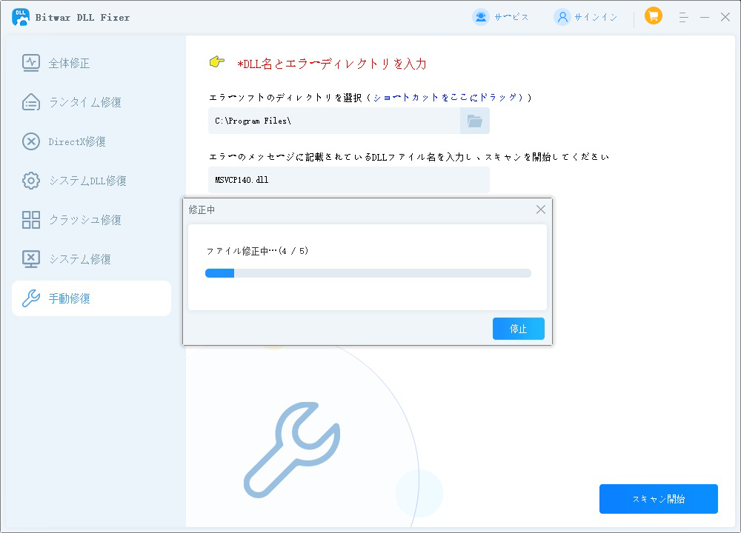Click the DirectX修復 circle-x icon
Viewport: 741px width, 533px height.
coord(31,141)
